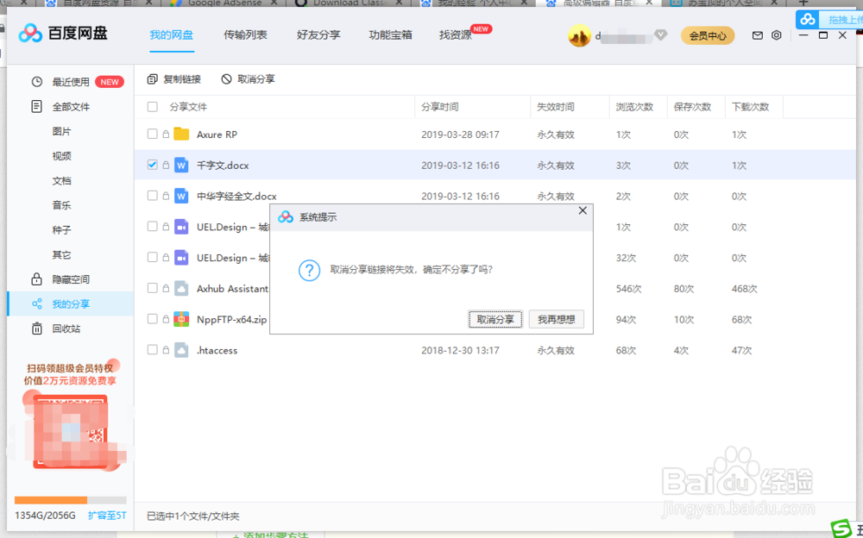Viewport: 863px width, 538px height.
Task: Click the membership diamond badge icon
Action: click(x=660, y=35)
